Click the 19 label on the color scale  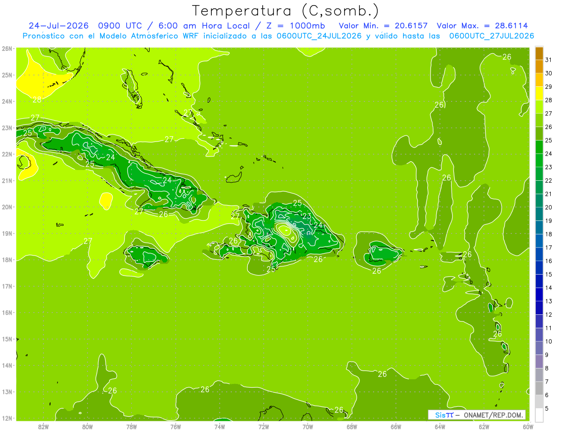[x=549, y=221]
